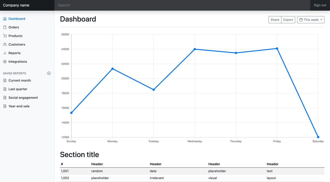330x182 pixels.
Task: Click the Integrations layers icon
Action: pyautogui.click(x=5, y=62)
